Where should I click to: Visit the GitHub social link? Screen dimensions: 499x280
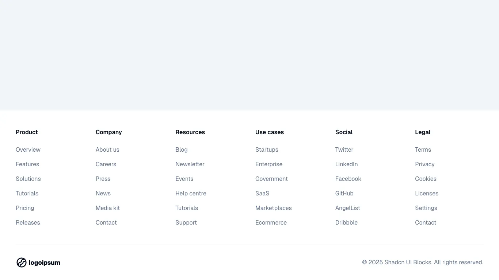coord(344,193)
